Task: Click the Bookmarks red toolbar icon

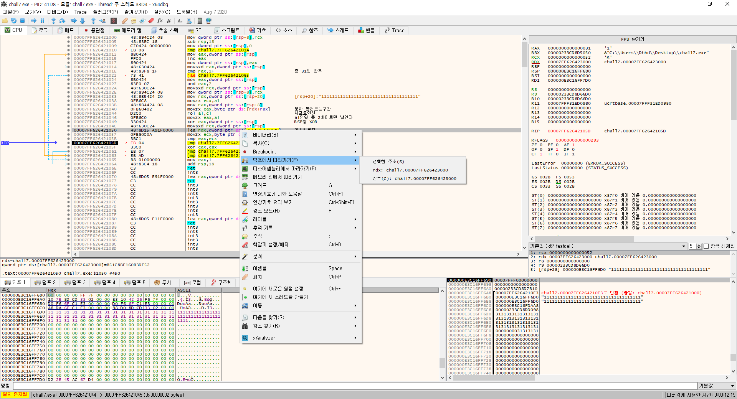Action: tap(151, 21)
